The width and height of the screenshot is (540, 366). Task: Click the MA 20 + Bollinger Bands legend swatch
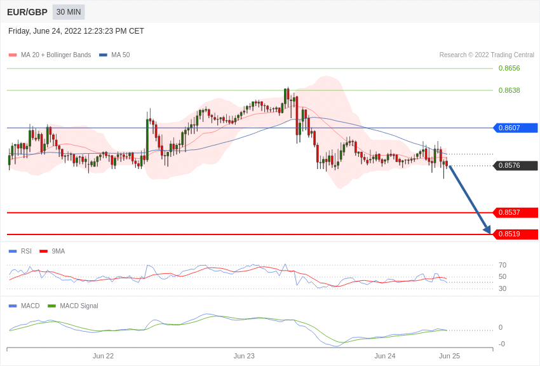(x=13, y=55)
